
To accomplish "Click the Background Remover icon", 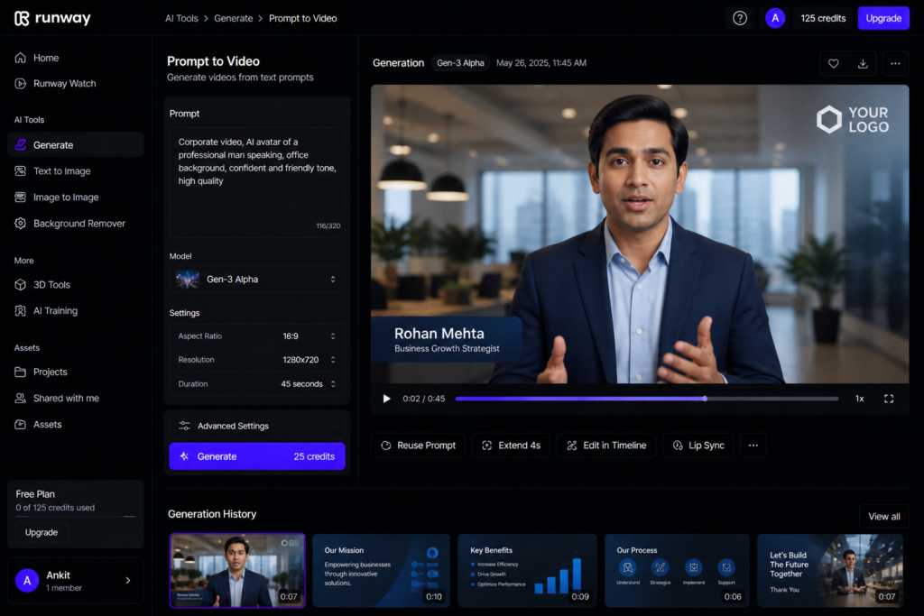I will pyautogui.click(x=21, y=223).
